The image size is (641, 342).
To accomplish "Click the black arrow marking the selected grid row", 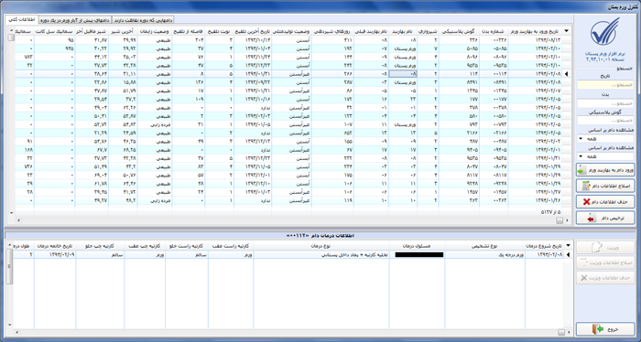I will (567, 74).
